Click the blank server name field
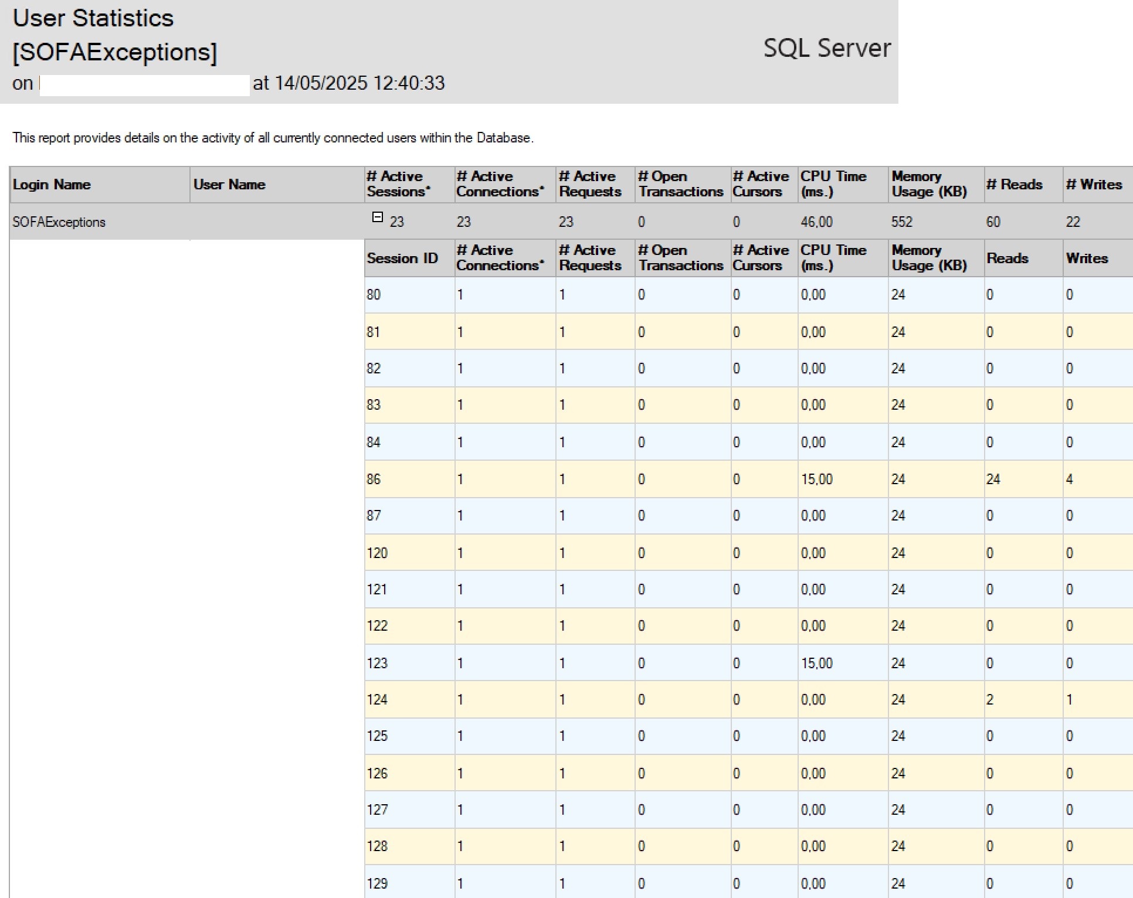The image size is (1133, 898). pos(144,84)
